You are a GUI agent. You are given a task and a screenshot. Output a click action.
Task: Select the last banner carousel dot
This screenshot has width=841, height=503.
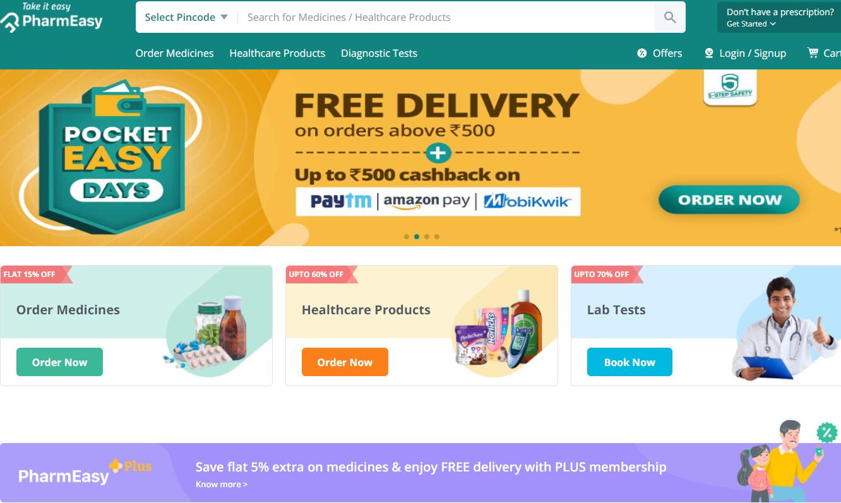click(437, 237)
